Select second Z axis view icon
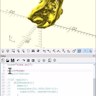Screen dimensions: 96x96 pyautogui.click(x=69, y=51)
